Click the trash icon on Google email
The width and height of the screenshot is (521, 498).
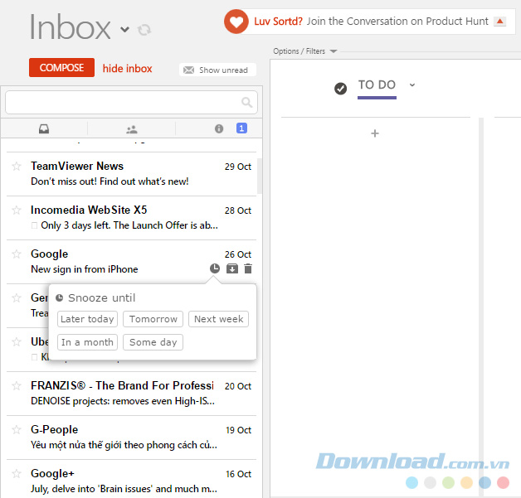pyautogui.click(x=248, y=268)
